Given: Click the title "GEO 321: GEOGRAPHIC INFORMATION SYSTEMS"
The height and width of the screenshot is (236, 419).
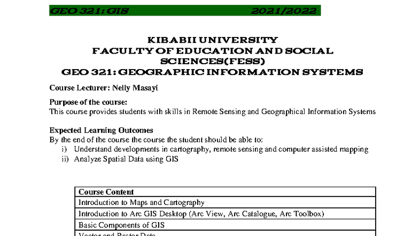Looking at the screenshot, I should coord(212,72).
